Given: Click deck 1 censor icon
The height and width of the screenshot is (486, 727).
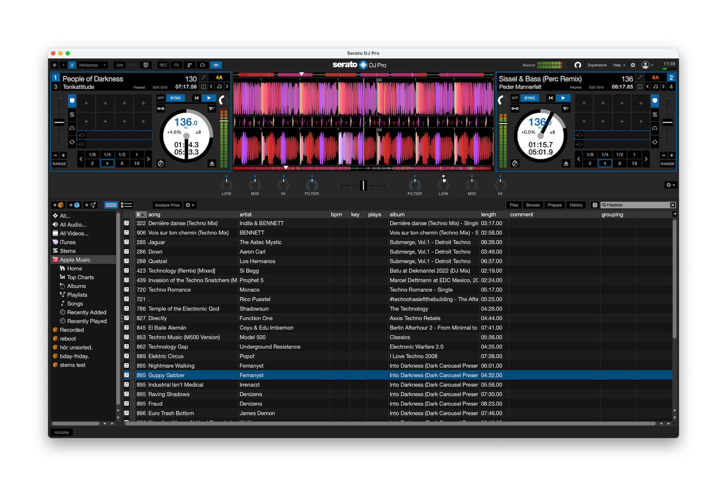Looking at the screenshot, I should coord(211,109).
